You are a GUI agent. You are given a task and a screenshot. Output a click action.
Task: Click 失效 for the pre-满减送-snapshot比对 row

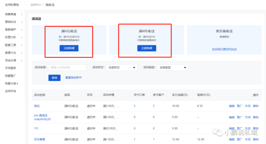click(x=248, y=117)
